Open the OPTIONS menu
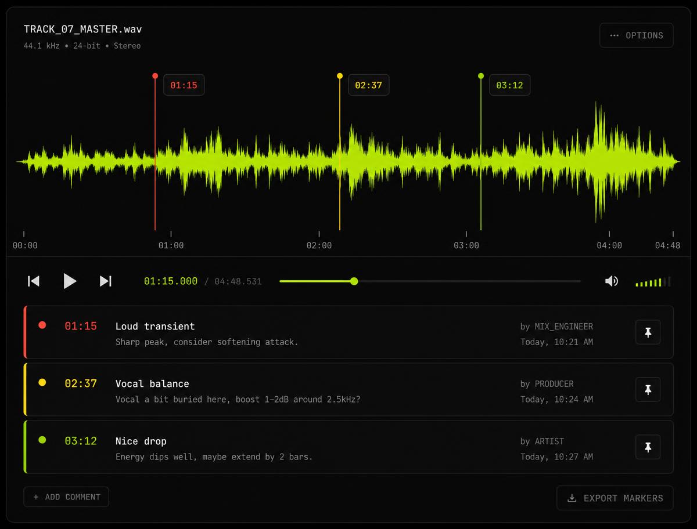This screenshot has height=529, width=697. [x=637, y=35]
